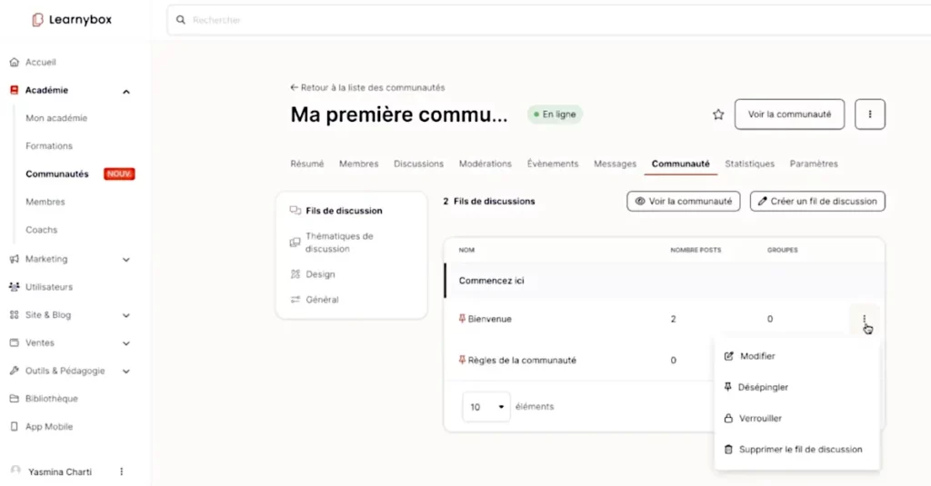This screenshot has height=486, width=931.
Task: Click the red Académie icon
Action: pos(15,90)
